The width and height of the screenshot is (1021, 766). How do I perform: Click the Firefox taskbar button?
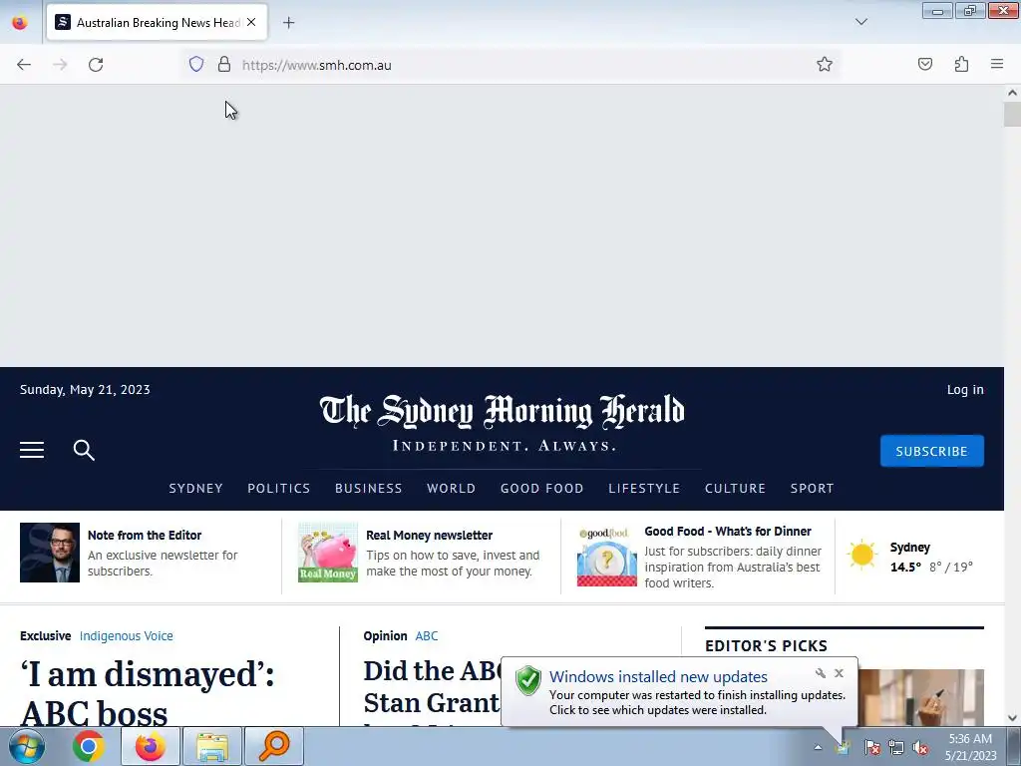[x=151, y=746]
